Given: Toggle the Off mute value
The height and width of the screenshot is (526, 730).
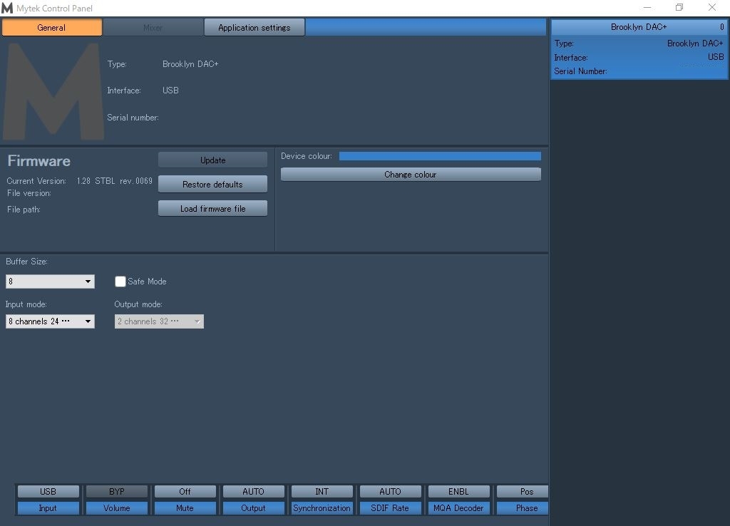Looking at the screenshot, I should [x=185, y=492].
